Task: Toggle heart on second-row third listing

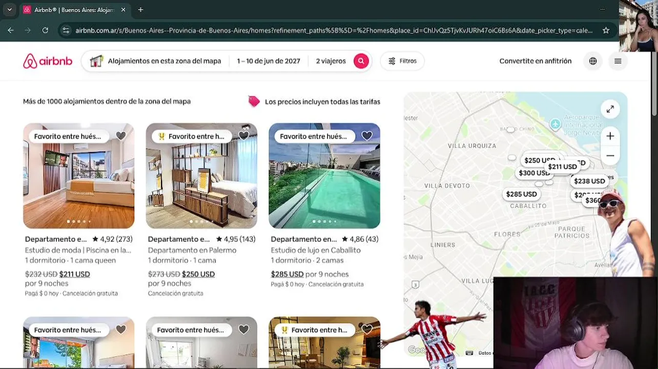Action: coord(367,330)
